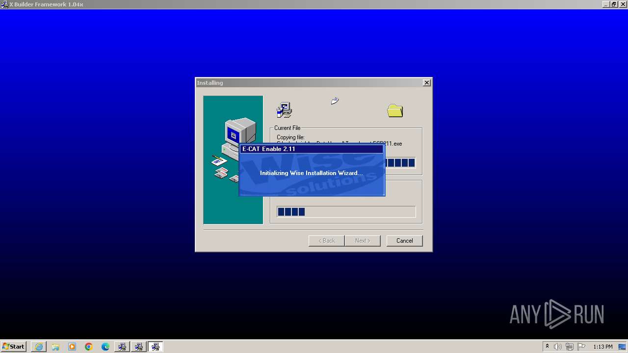Restore the X Builder Framework window
This screenshot has height=353, width=628.
point(613,4)
